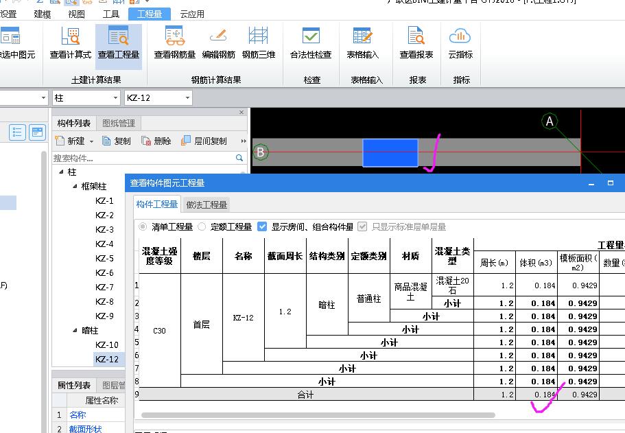This screenshot has width=625, height=433.
Task: Switch to 做法工程量 tab
Action: (x=207, y=204)
